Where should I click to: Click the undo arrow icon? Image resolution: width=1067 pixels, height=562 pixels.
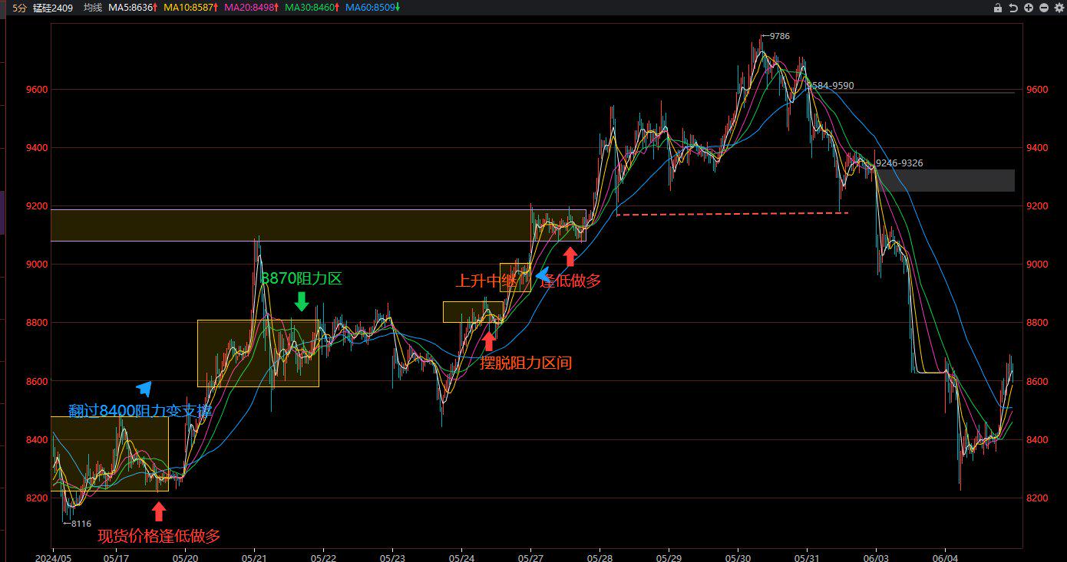click(x=1013, y=8)
